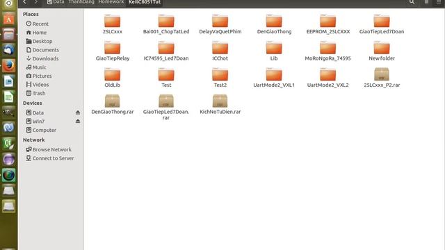
Task: Click the ThanhDang breadcrumb
Action: pyautogui.click(x=81, y=2)
